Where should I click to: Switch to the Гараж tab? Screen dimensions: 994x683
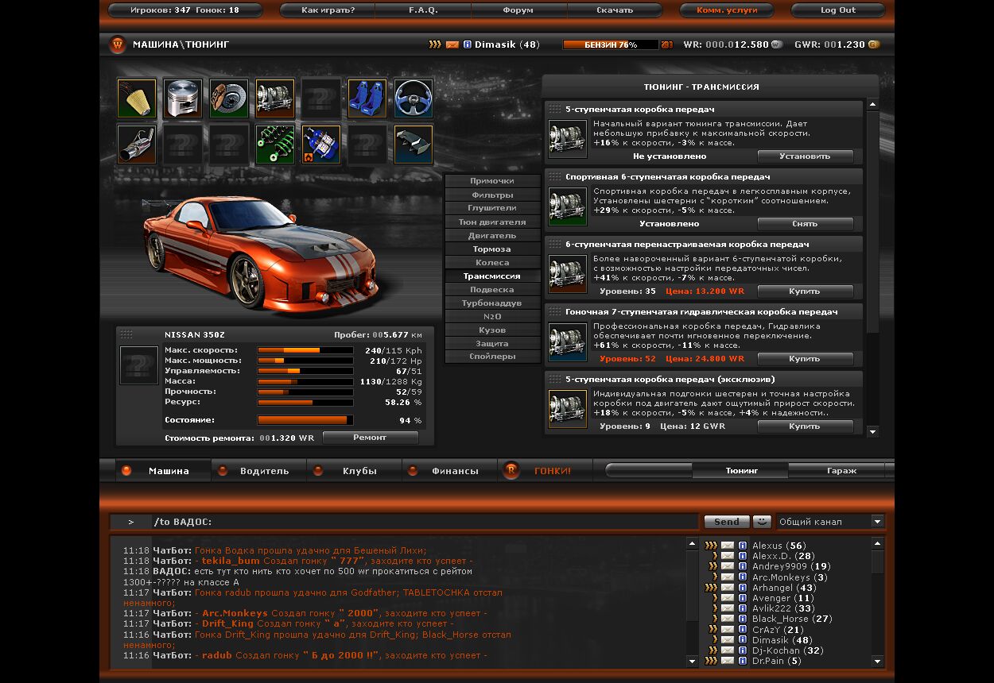click(841, 471)
